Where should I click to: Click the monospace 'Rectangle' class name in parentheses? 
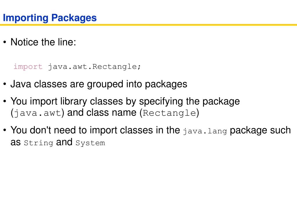click(x=169, y=113)
